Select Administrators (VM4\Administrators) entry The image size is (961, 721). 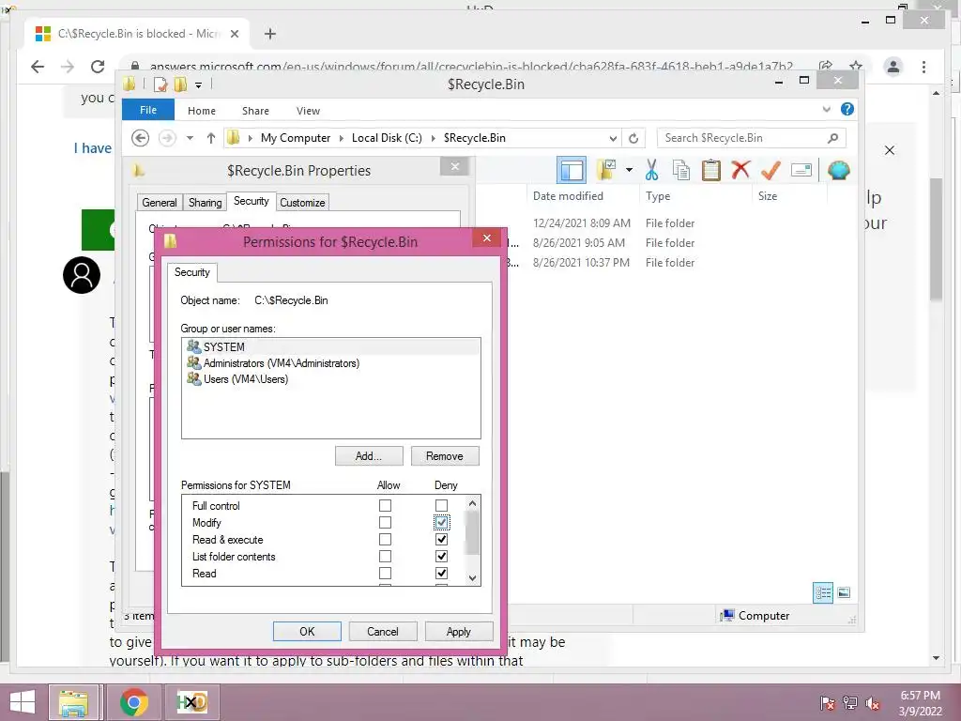pyautogui.click(x=331, y=363)
